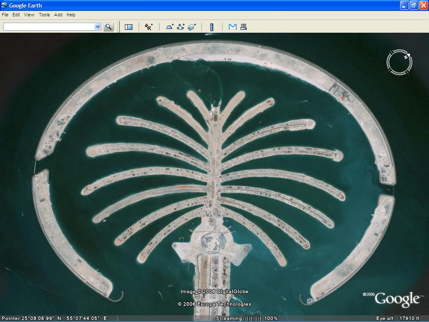Click the Google logo watermark

pos(396,299)
